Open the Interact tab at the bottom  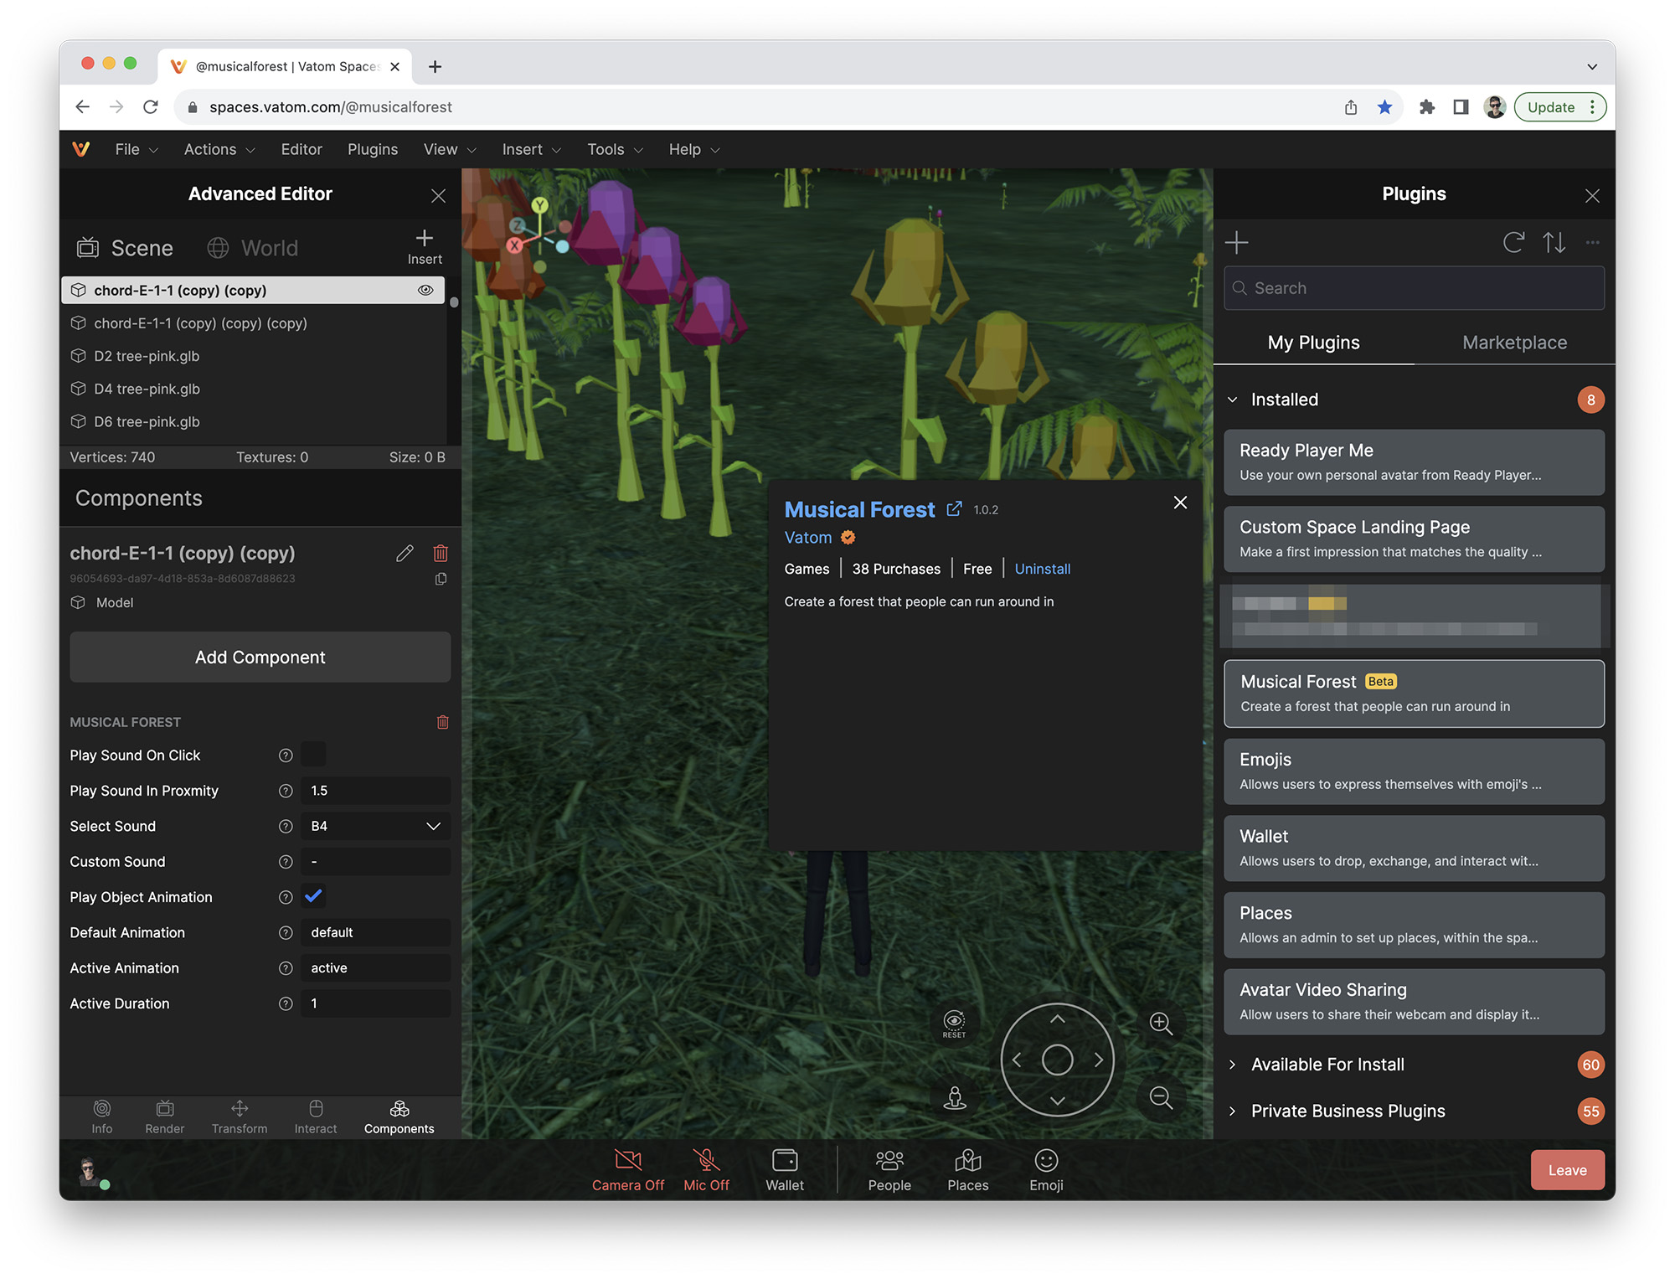pyautogui.click(x=316, y=1117)
